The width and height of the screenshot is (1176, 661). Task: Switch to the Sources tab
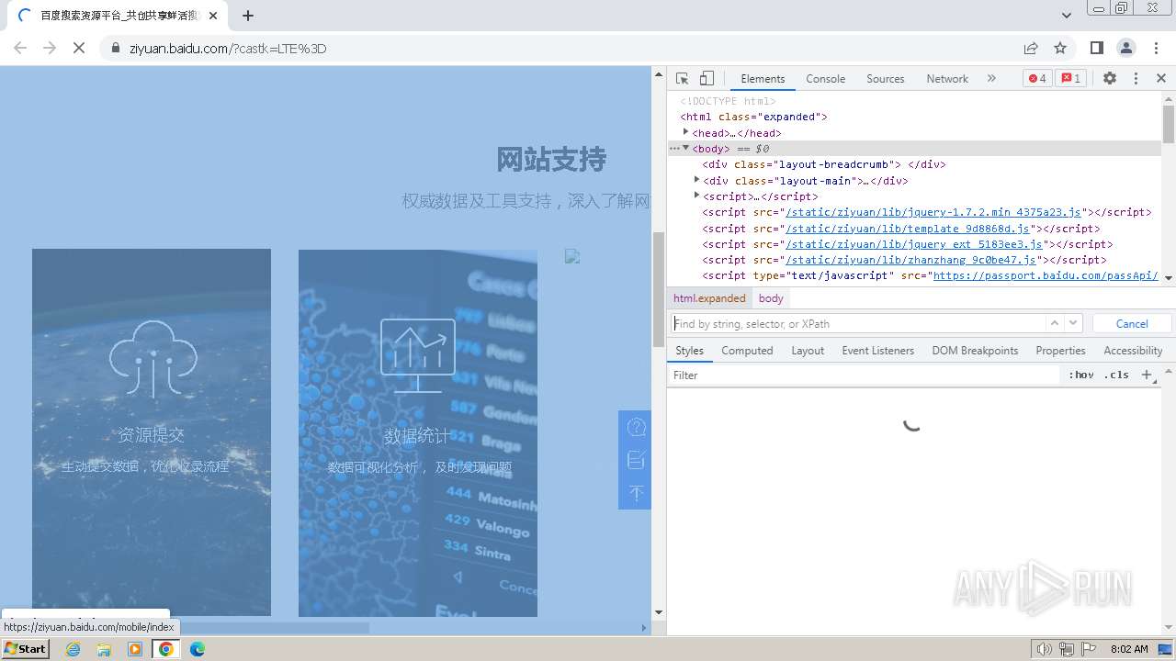pyautogui.click(x=886, y=79)
